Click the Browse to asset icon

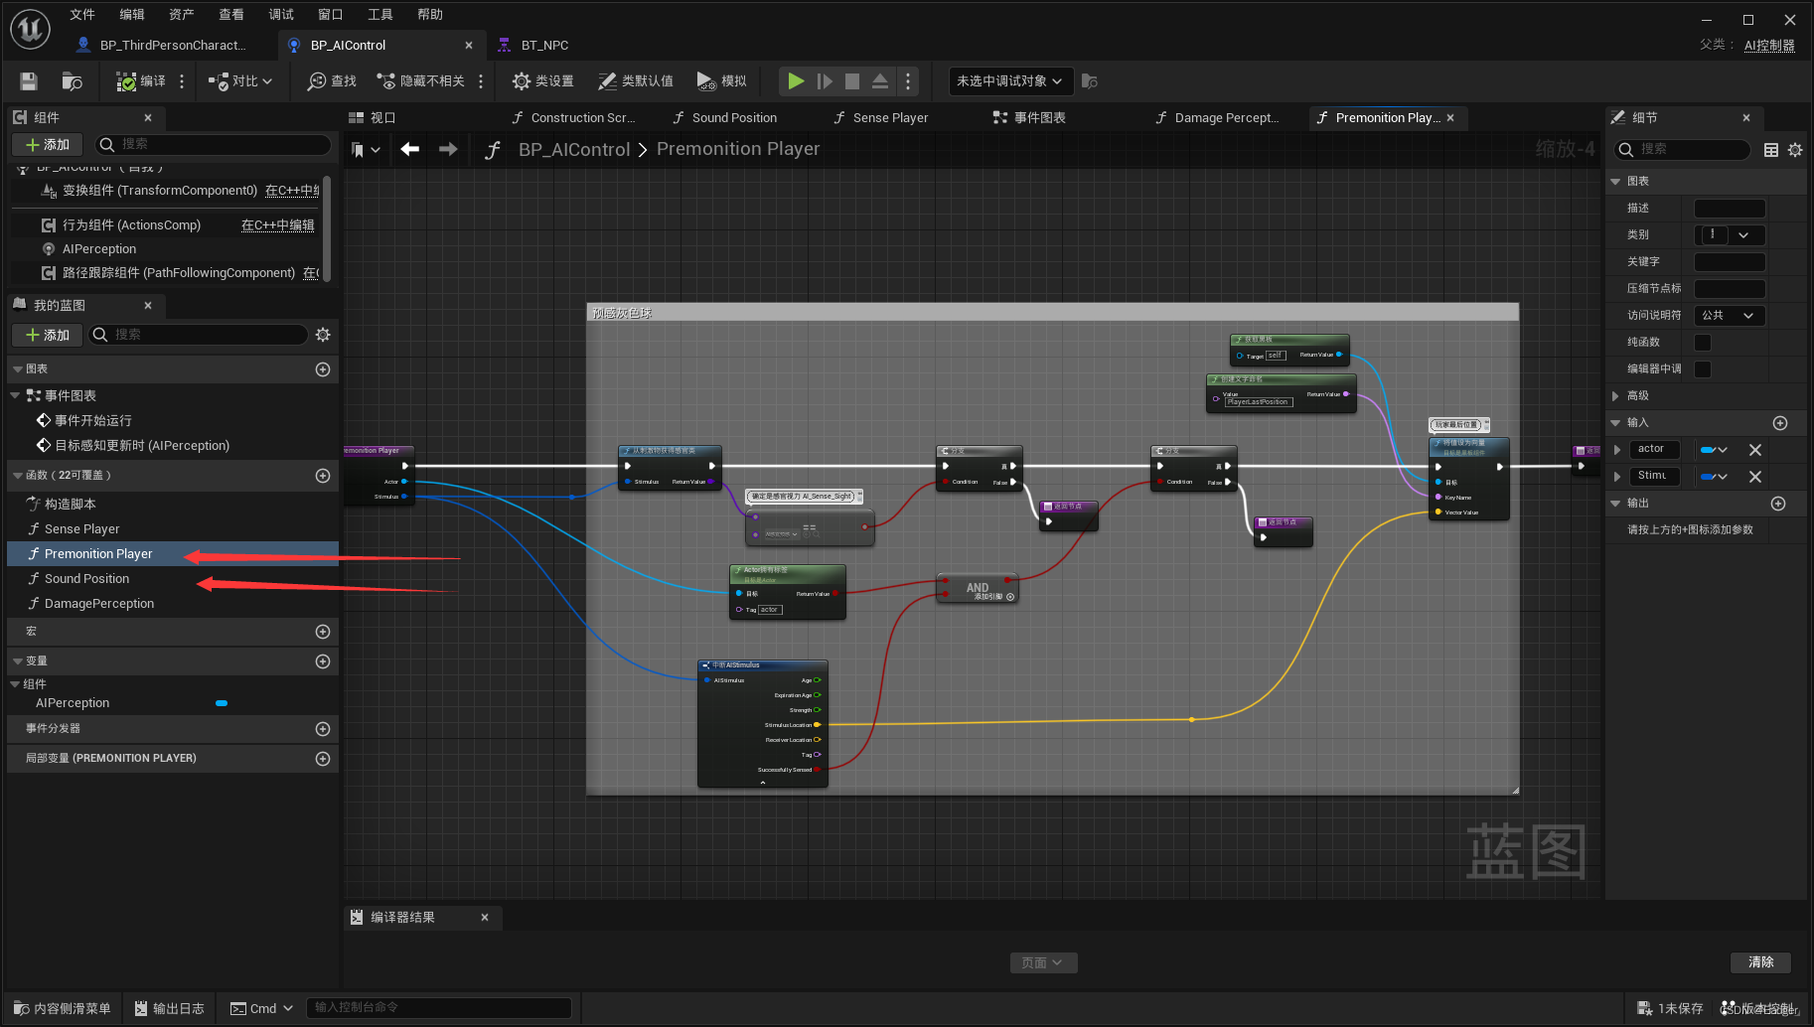[x=72, y=81]
